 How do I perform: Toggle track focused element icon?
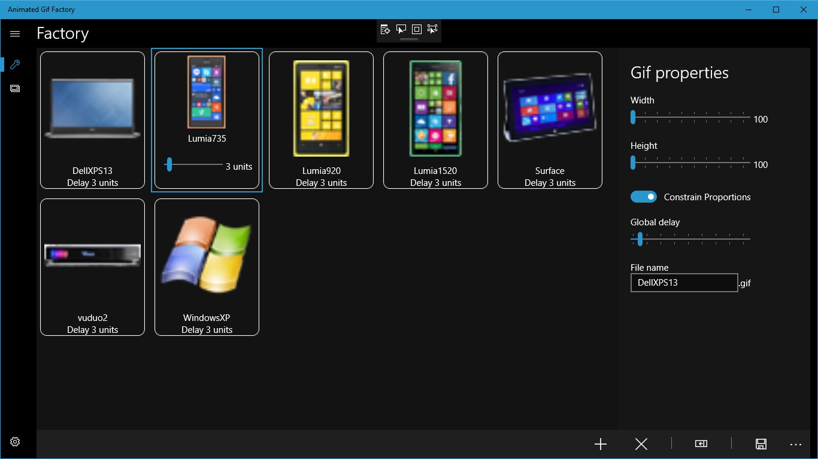point(432,29)
